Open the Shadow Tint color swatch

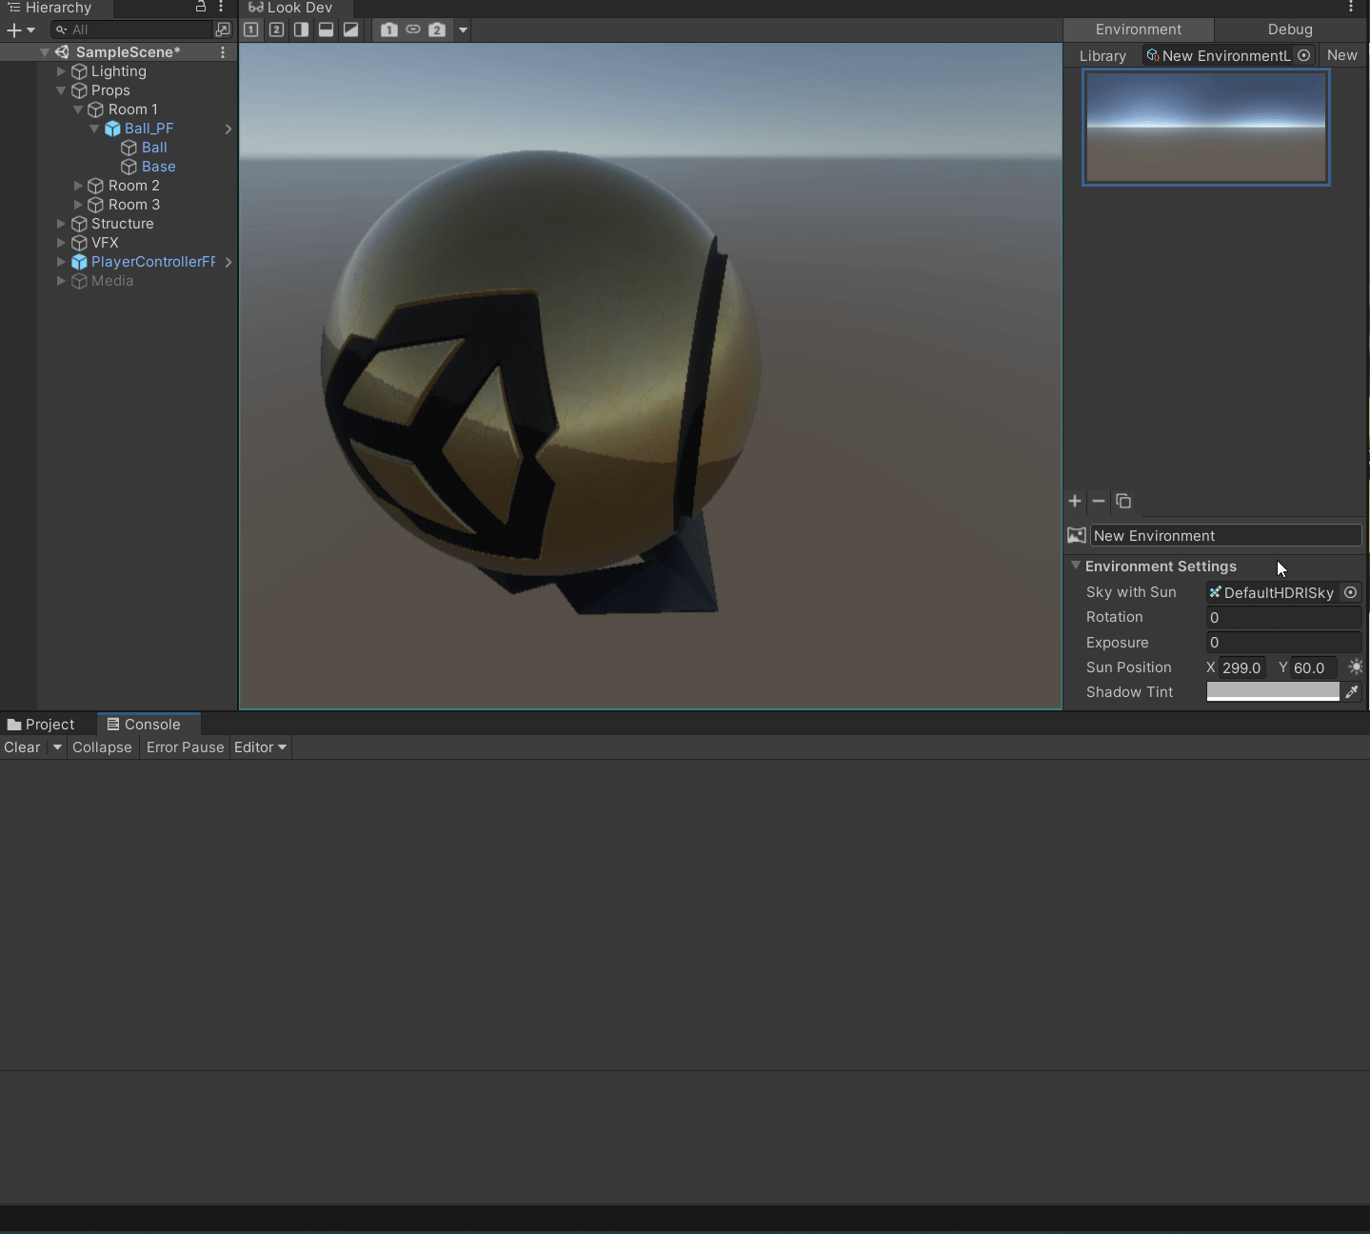(x=1273, y=692)
